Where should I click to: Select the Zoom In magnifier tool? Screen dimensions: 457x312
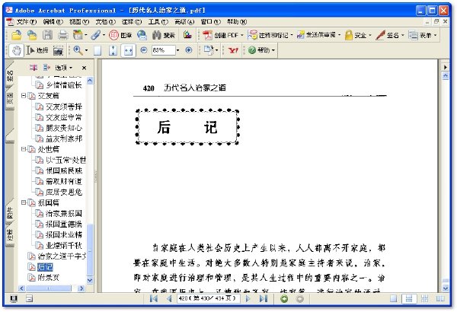pyautogui.click(x=78, y=50)
